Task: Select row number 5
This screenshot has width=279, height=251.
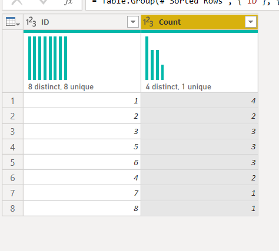Action: pos(12,162)
